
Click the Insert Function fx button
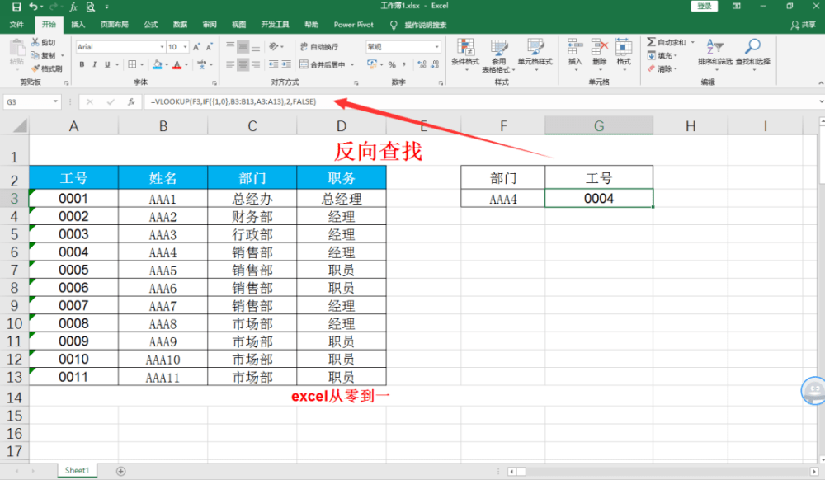pyautogui.click(x=131, y=102)
